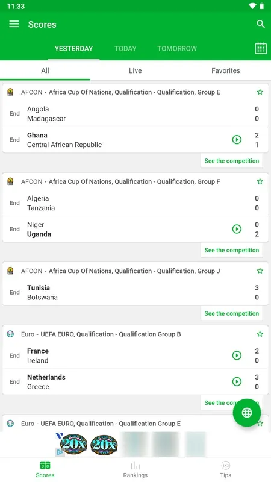This screenshot has height=482, width=271.
Task: Open the hamburger navigation menu
Action: pyautogui.click(x=14, y=24)
